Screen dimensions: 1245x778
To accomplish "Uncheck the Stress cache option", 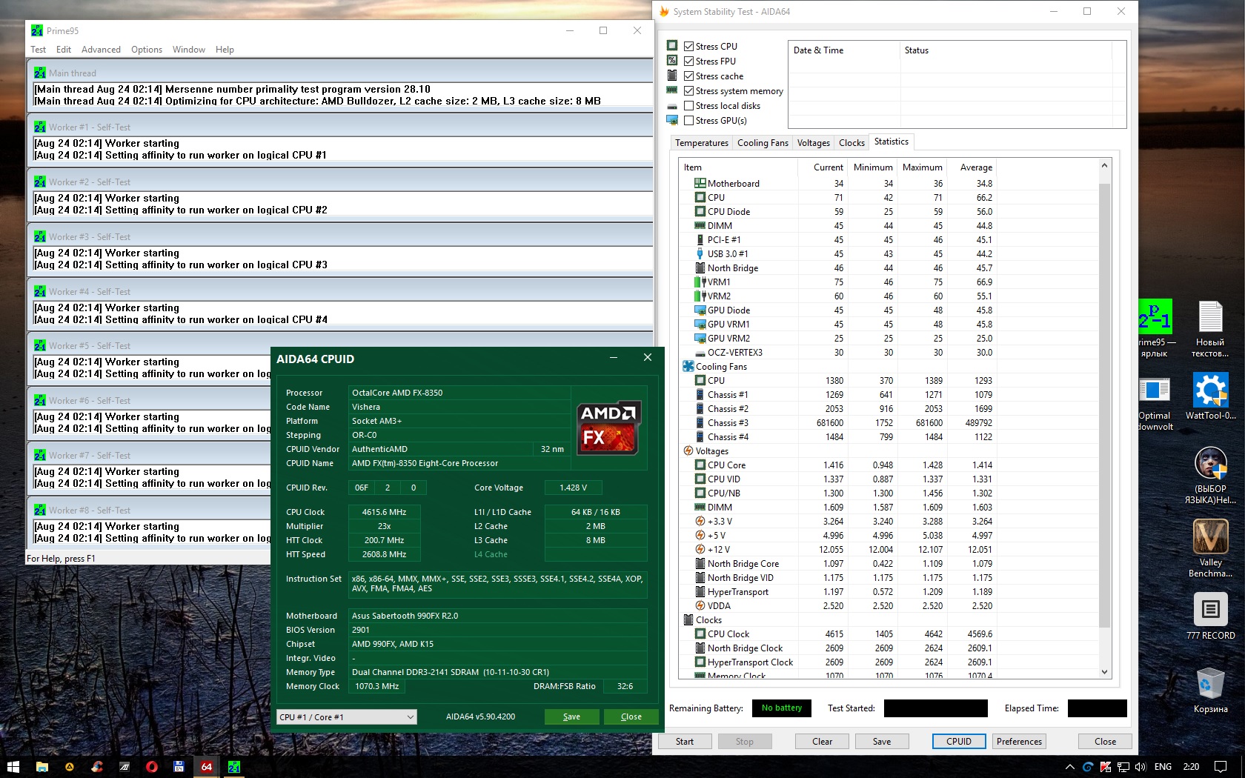I will click(x=689, y=76).
